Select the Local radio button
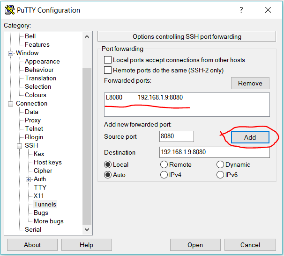This screenshot has height=256, width=284. [x=108, y=164]
